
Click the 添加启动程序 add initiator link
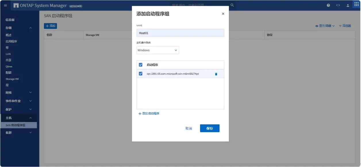(149, 114)
